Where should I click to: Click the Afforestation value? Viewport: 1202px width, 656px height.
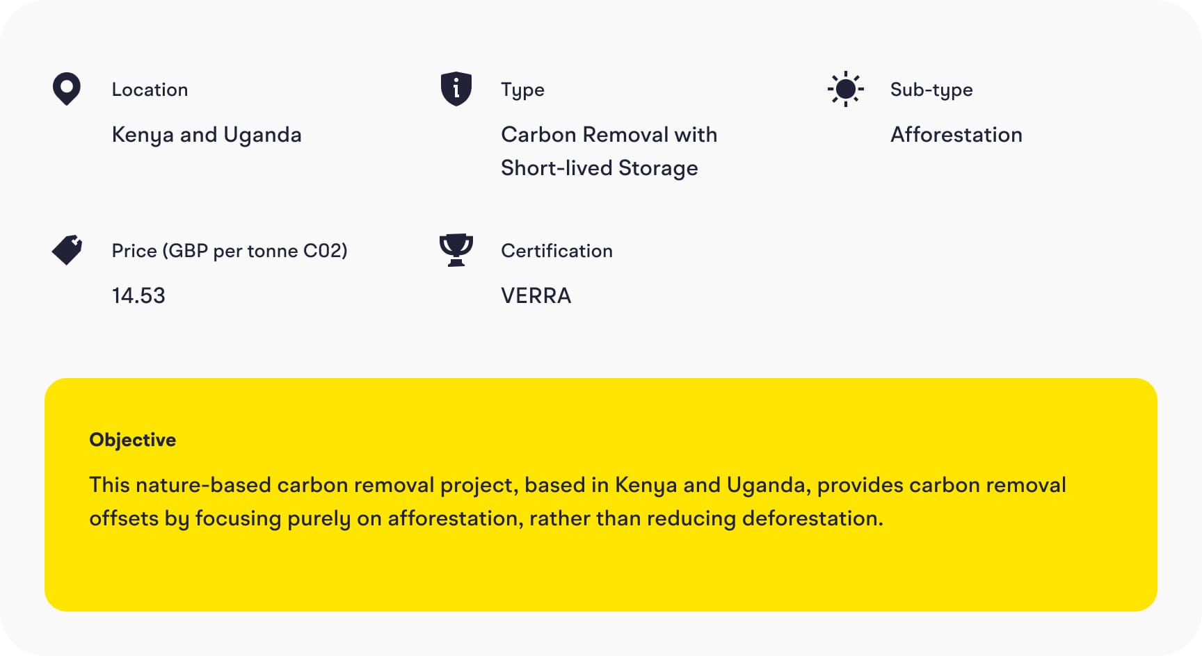click(956, 135)
